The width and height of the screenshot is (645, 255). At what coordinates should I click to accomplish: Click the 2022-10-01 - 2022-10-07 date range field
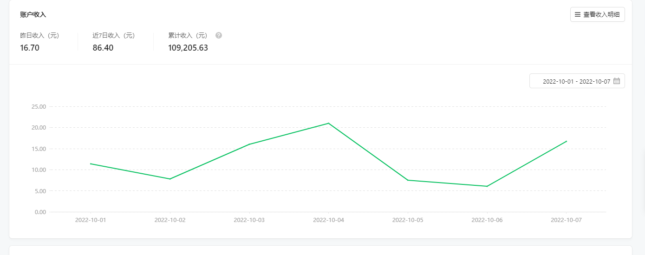[x=576, y=81]
